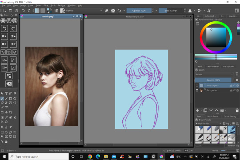Switch to the Undo History tab
This screenshot has width=240, height=160.
coord(212,67)
